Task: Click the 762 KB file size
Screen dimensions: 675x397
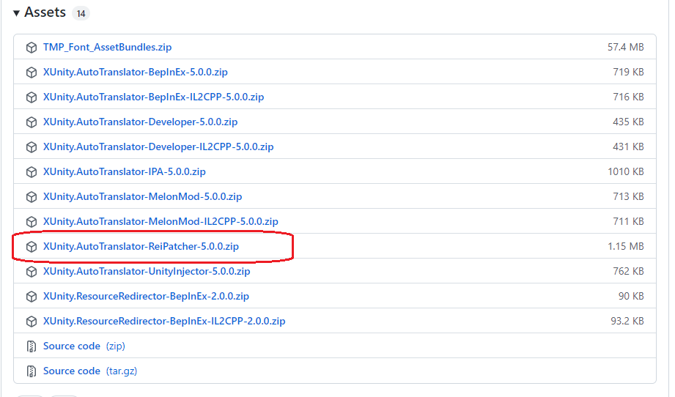Action: [629, 272]
